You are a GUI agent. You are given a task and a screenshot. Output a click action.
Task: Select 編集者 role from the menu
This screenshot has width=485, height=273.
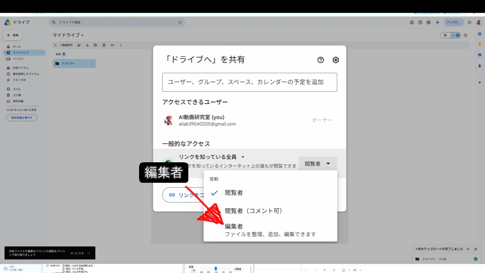pyautogui.click(x=270, y=230)
